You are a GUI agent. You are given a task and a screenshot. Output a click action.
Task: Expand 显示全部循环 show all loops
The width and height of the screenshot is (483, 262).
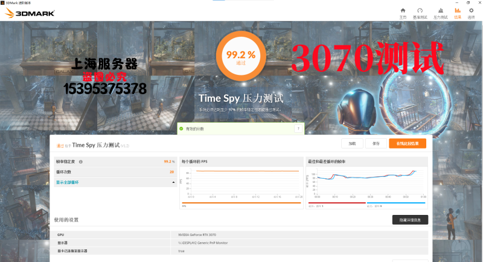pos(67,182)
